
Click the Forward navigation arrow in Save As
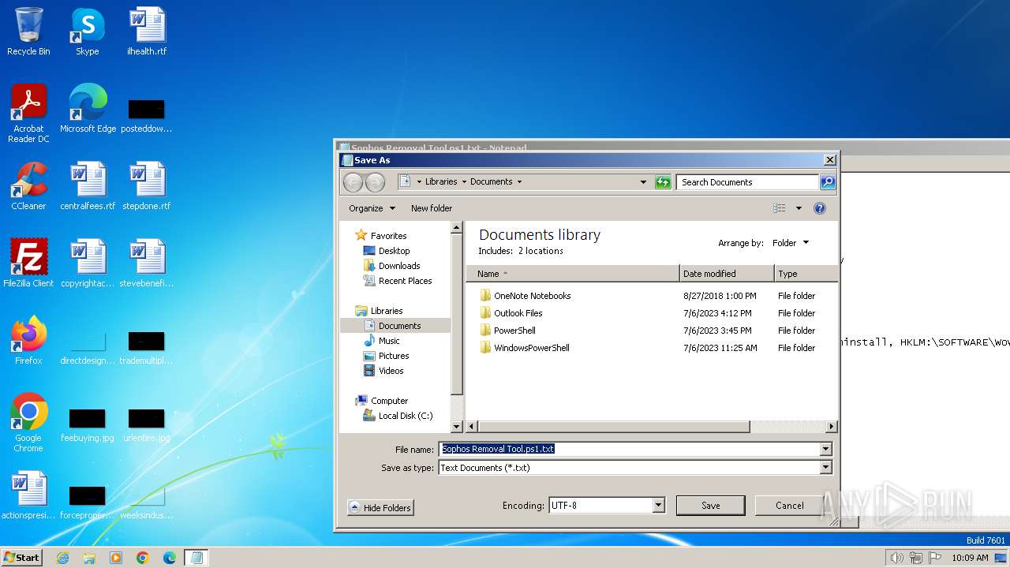375,182
